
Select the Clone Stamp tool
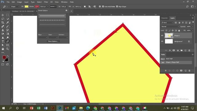(3, 30)
